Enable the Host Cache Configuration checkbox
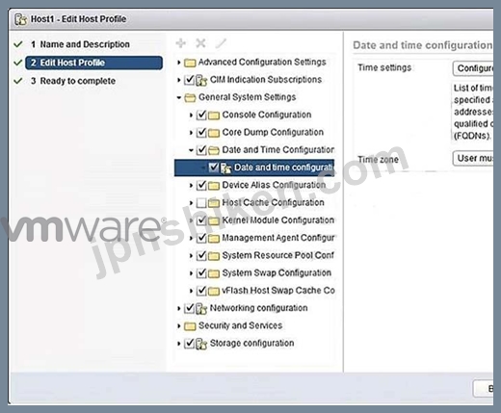The height and width of the screenshot is (413, 501). [201, 203]
